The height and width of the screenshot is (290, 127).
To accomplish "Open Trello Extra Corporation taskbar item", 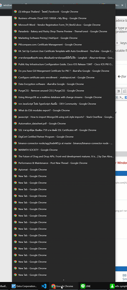I will (24, 286).
